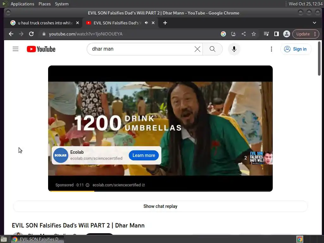Open the Chrome three-dot menu beside Update
Viewport: 324px width, 243px height.
(x=315, y=34)
